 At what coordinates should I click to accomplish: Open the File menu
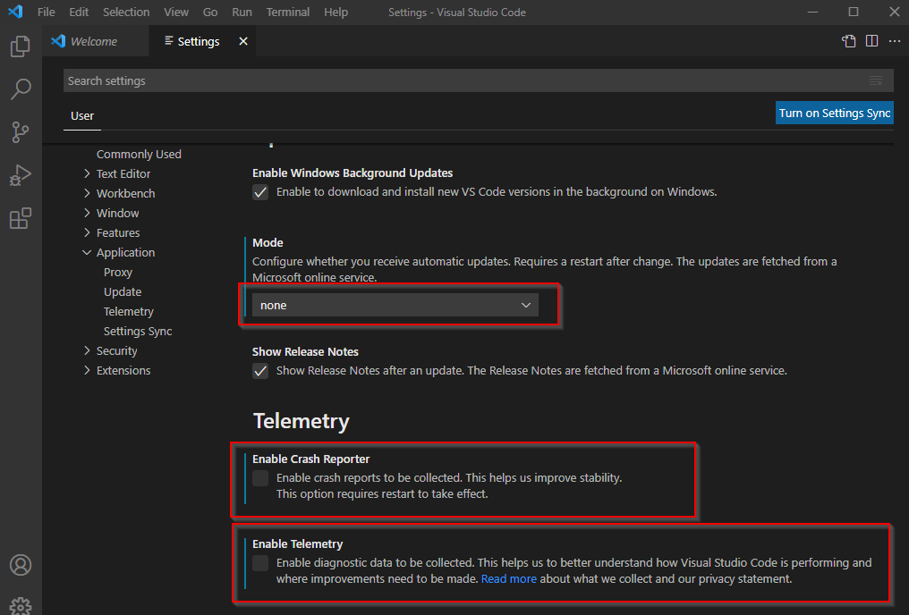tap(46, 12)
